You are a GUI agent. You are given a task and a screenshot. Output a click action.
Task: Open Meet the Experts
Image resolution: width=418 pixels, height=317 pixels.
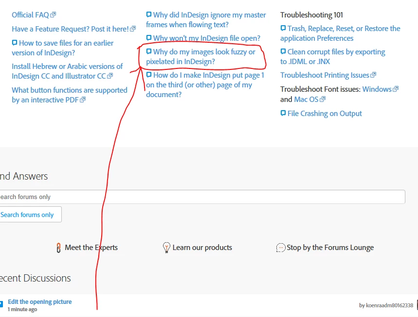[91, 247]
